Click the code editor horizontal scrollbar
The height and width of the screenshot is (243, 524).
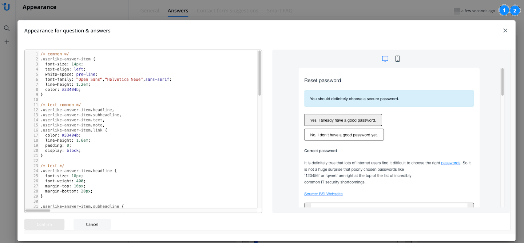coord(38,210)
